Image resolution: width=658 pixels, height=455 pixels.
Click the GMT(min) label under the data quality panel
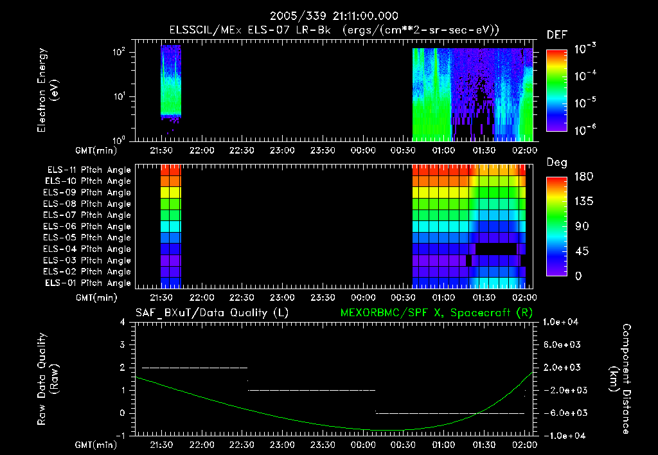(x=96, y=445)
